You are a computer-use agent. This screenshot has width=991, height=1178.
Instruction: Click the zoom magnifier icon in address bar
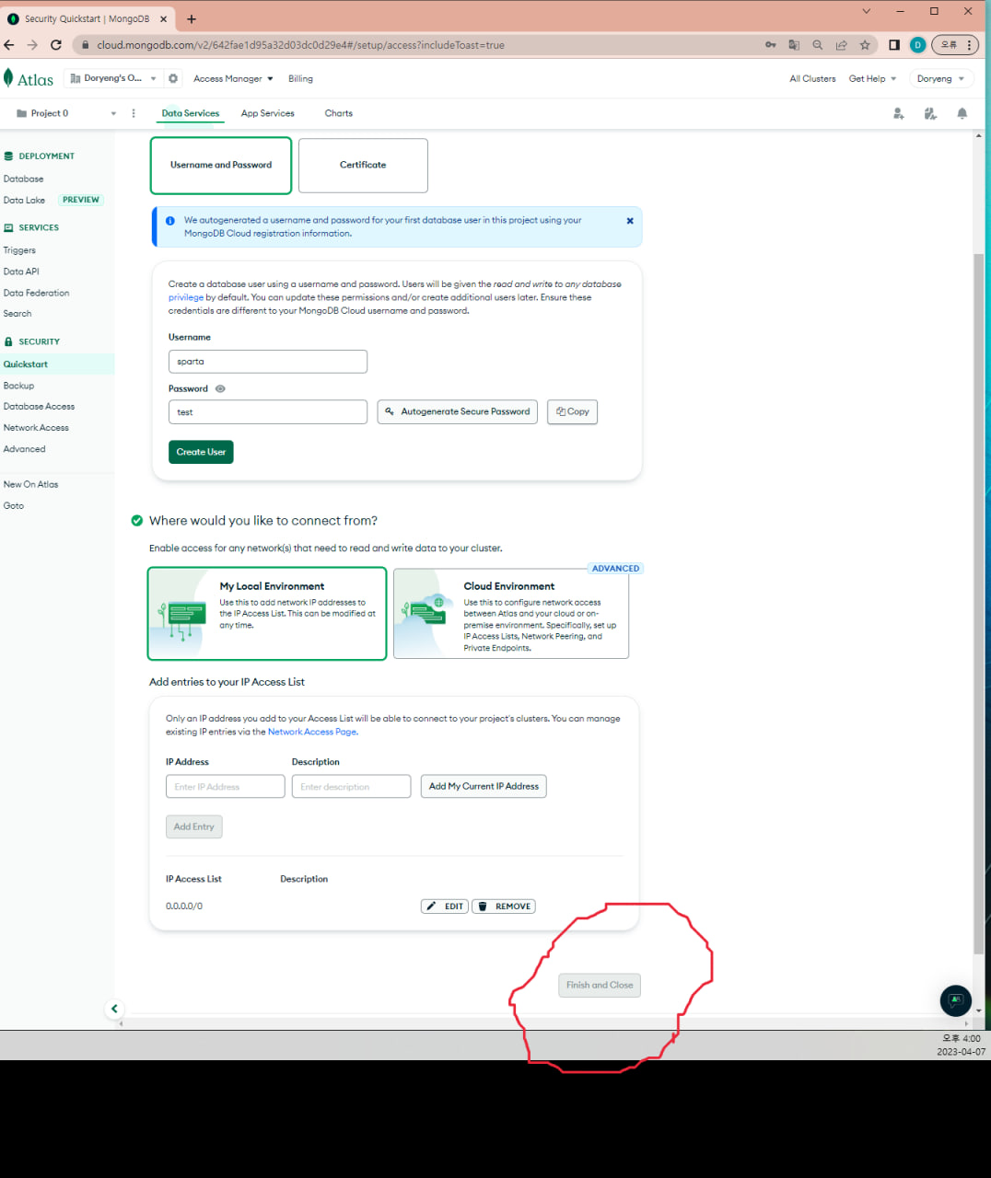pos(818,44)
